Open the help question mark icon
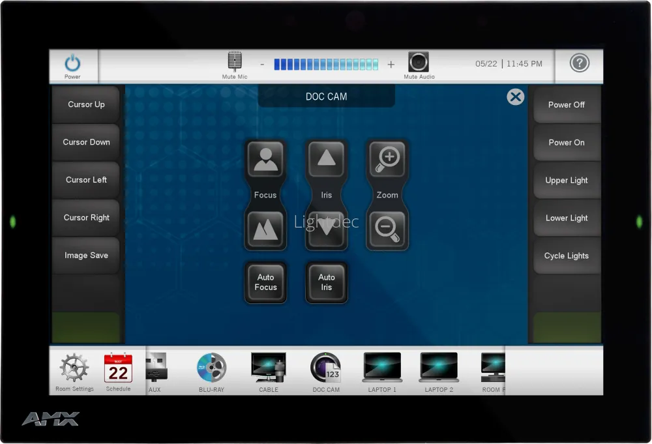The image size is (652, 444). coord(579,63)
